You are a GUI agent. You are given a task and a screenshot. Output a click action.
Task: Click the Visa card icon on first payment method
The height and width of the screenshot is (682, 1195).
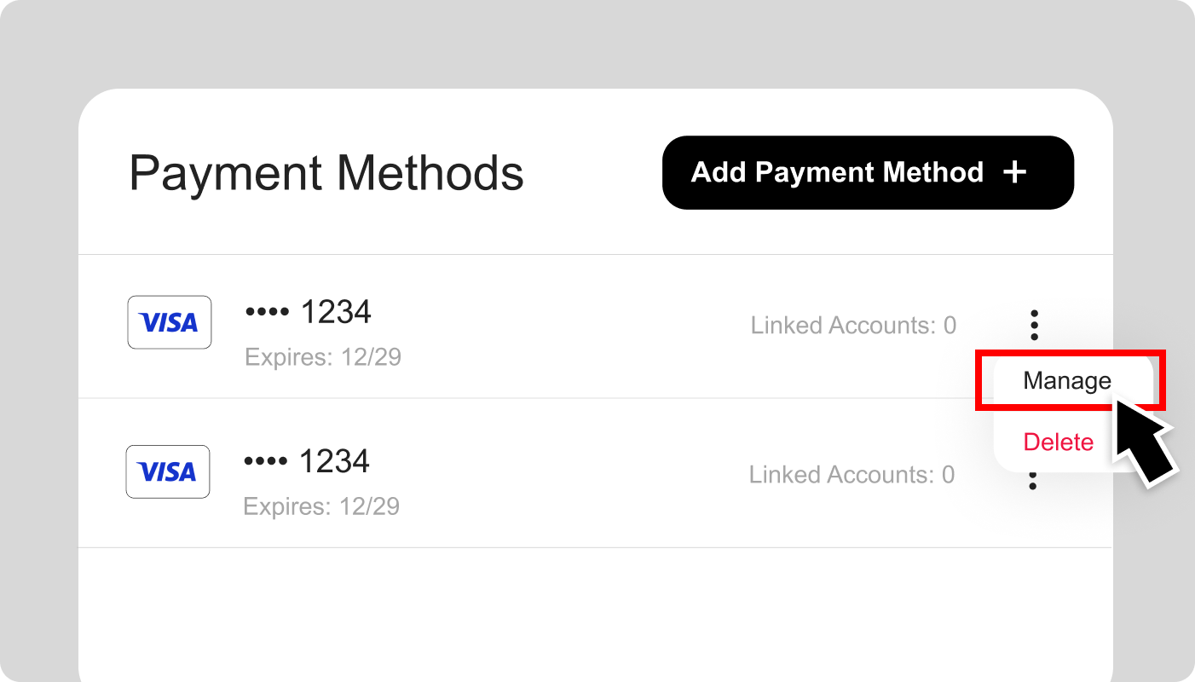[x=169, y=322]
